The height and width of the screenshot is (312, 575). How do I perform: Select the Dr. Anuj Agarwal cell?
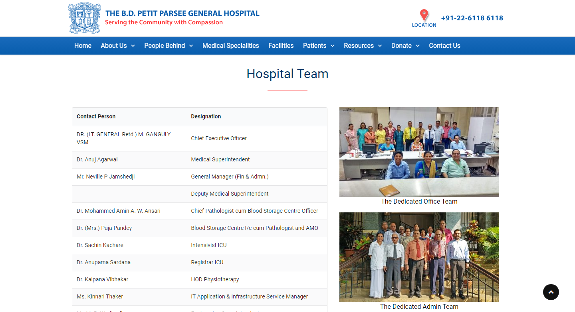click(x=129, y=159)
